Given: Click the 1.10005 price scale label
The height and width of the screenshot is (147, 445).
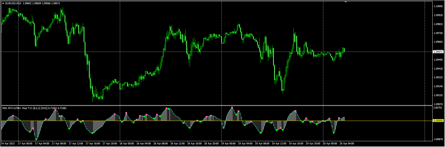Looking at the screenshot, I should pyautogui.click(x=438, y=6).
